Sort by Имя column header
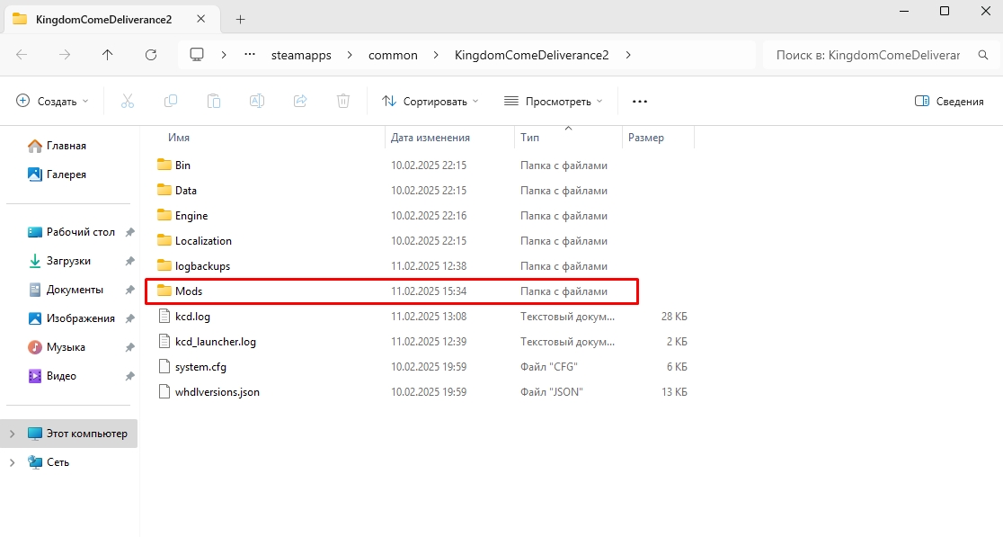 point(179,138)
